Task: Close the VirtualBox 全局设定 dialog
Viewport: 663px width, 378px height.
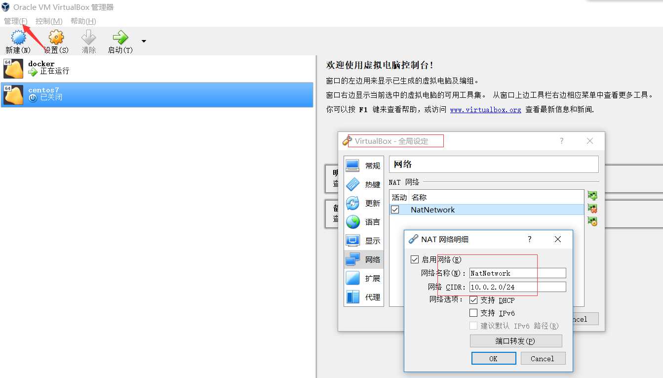Action: click(590, 141)
